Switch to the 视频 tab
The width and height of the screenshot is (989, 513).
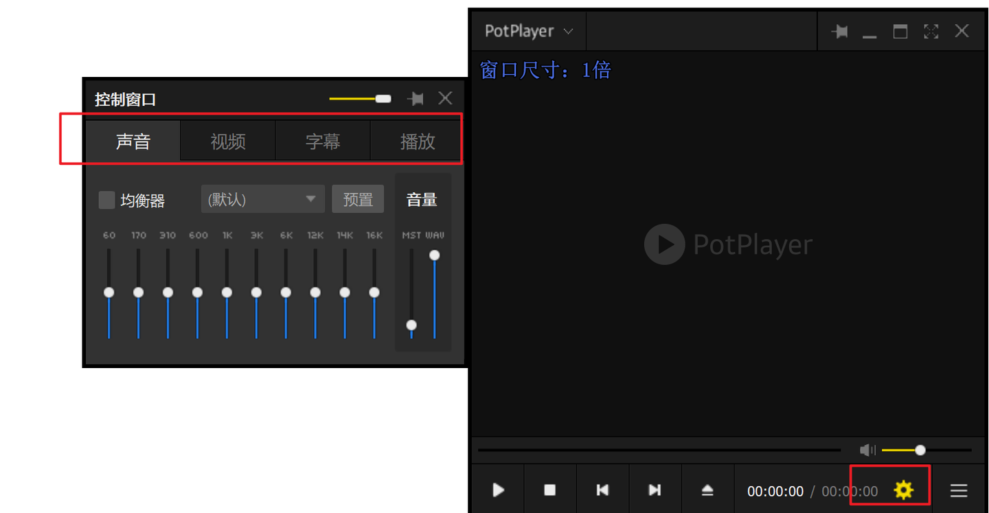[x=228, y=141]
